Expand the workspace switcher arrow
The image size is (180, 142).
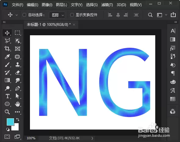click(166, 15)
